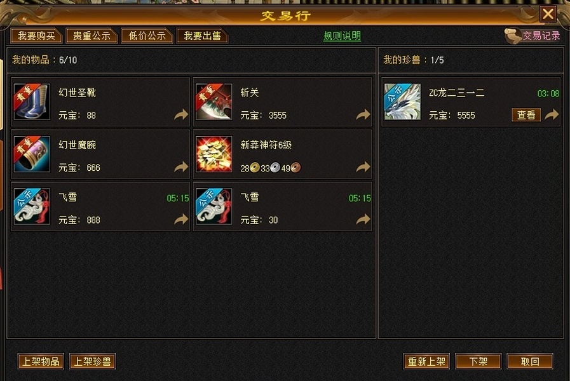Click the 幻世魔腕 bracer item icon
The width and height of the screenshot is (570, 381).
[32, 154]
